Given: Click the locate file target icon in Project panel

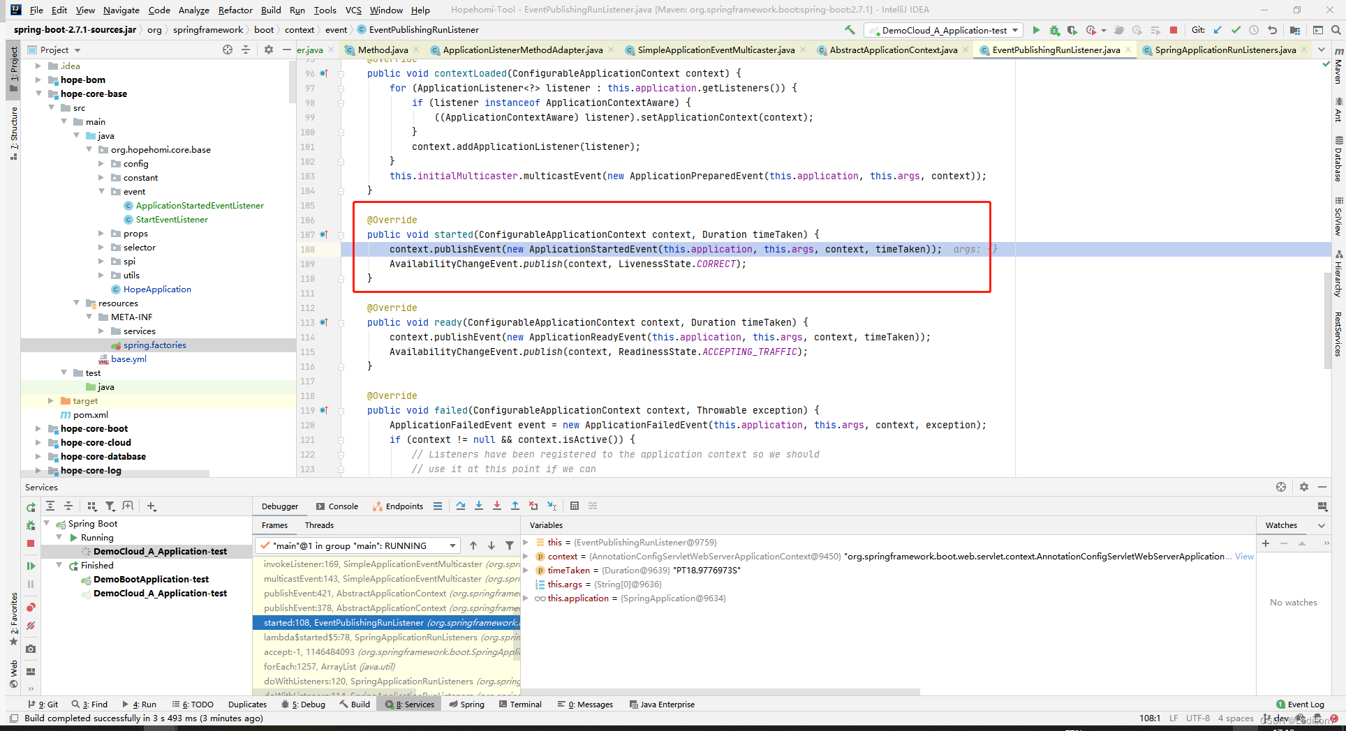Looking at the screenshot, I should [x=228, y=50].
